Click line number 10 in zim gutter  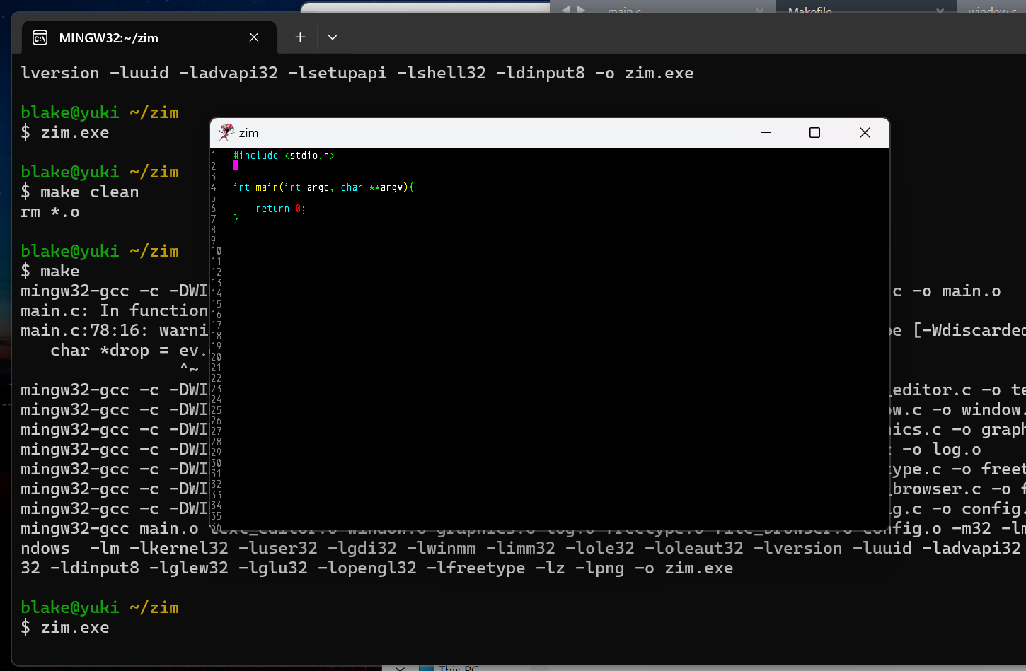(216, 251)
